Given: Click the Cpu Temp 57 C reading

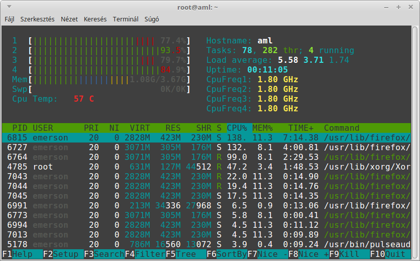Looking at the screenshot, I should point(53,99).
